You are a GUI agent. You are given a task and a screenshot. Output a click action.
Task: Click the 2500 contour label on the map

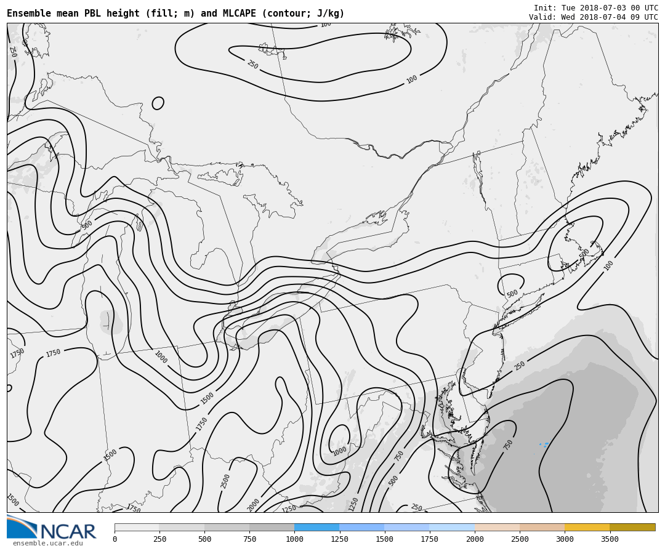[225, 481]
